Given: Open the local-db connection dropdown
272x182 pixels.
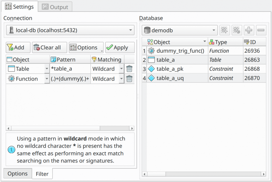Looking at the screenshot, I should tap(70, 30).
